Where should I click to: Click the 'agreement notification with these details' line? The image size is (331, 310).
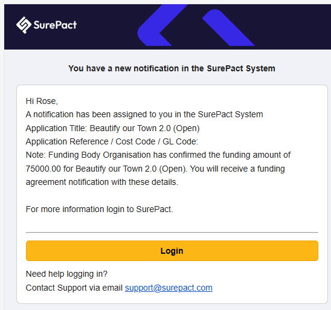click(102, 182)
